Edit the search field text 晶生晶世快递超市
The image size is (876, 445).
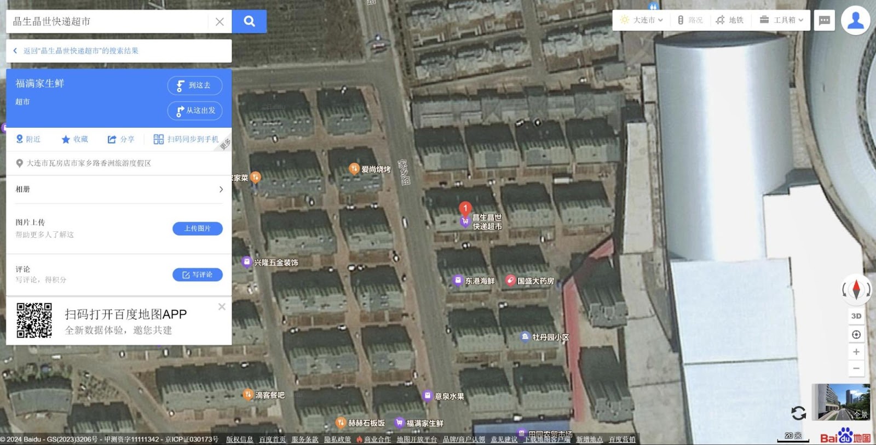click(107, 21)
